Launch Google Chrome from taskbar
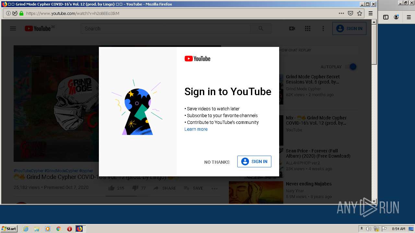This screenshot has width=415, height=233. click(x=58, y=229)
